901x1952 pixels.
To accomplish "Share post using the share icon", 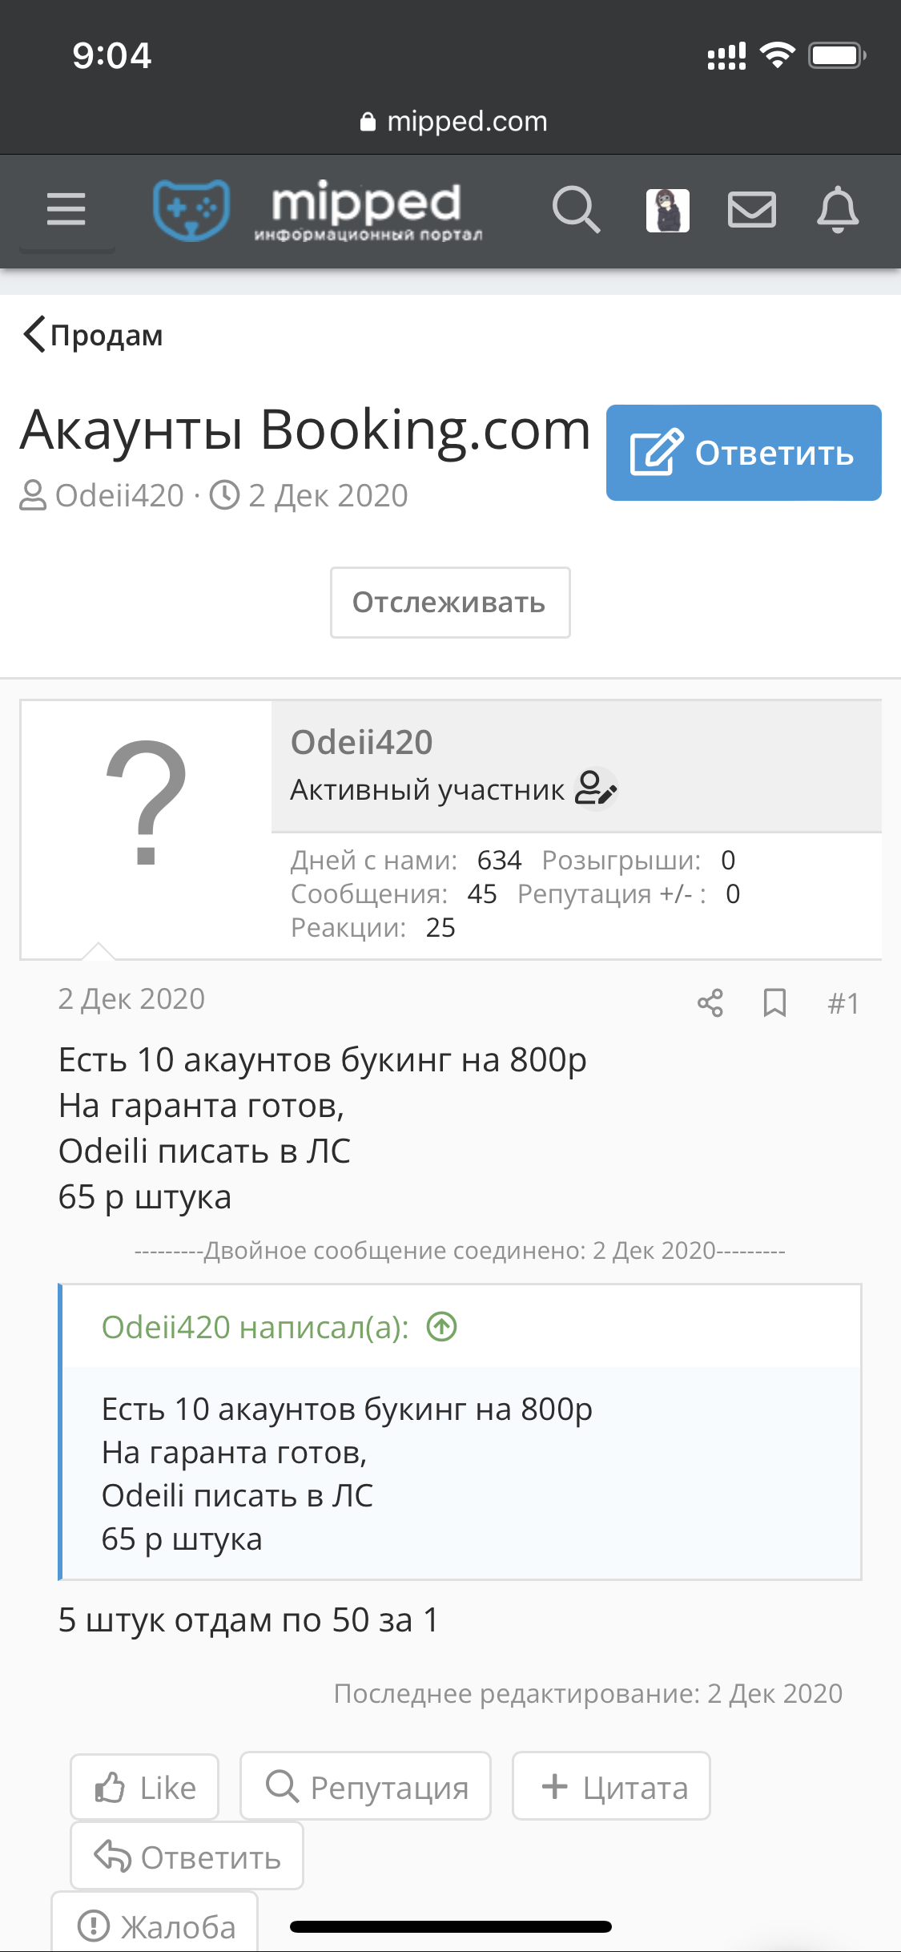I will 710,1003.
